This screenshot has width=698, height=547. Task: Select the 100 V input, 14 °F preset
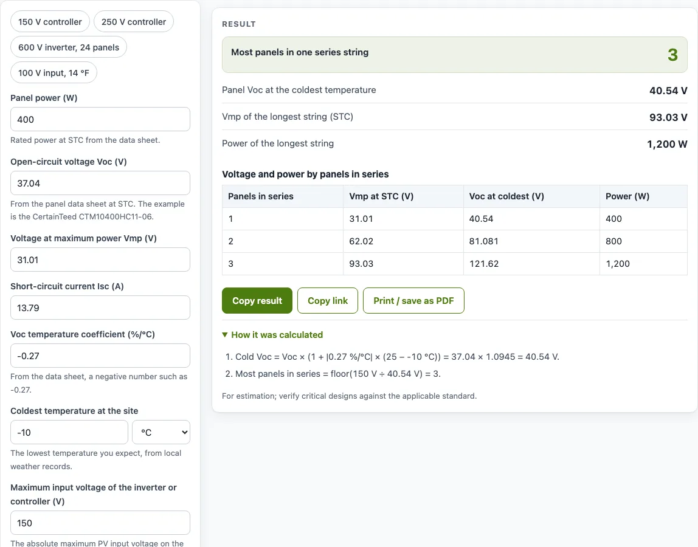click(x=54, y=72)
